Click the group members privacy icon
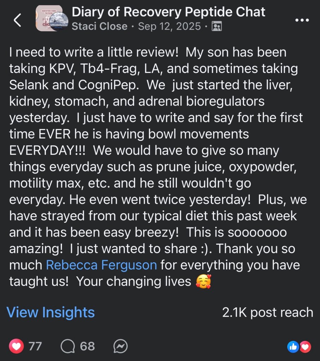320x361 pixels. click(216, 26)
